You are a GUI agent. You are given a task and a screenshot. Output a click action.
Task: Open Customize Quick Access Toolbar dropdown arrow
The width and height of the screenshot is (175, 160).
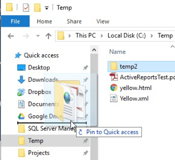tap(47, 8)
